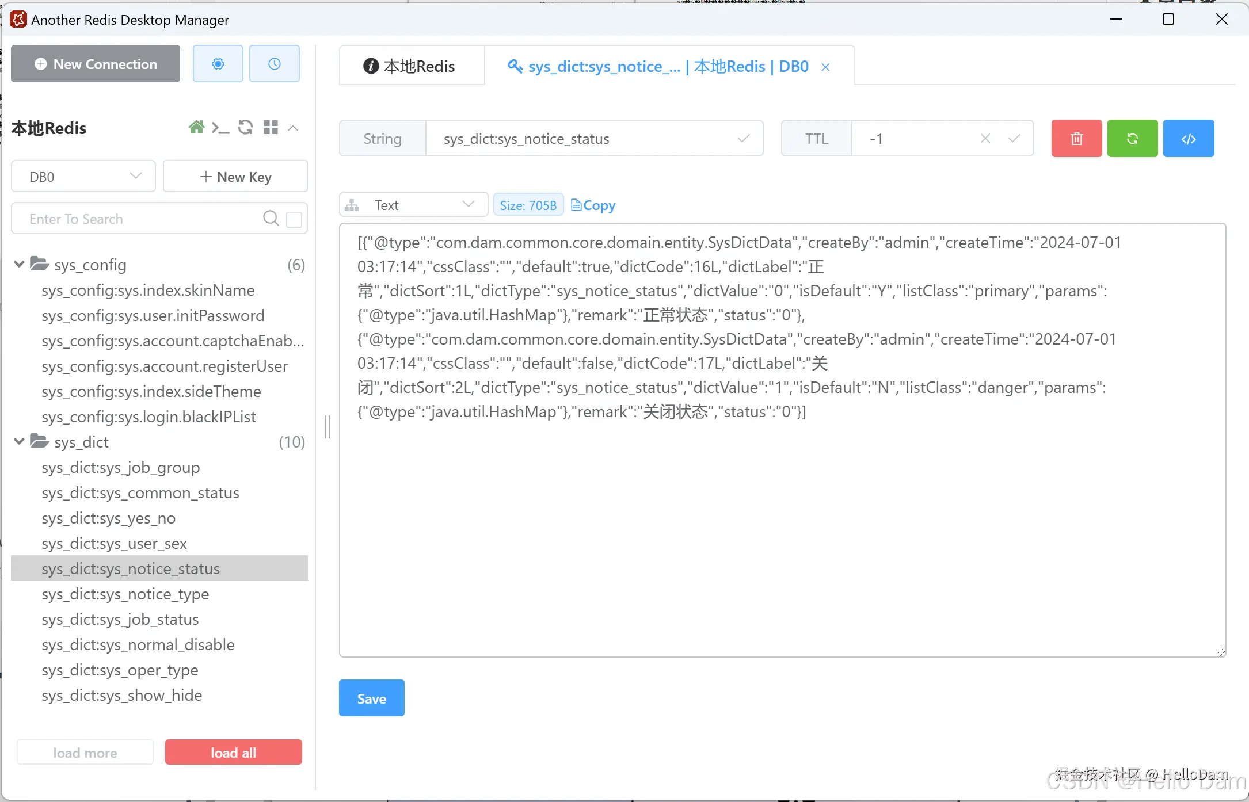1249x802 pixels.
Task: Clear the TTL value with X
Action: point(985,138)
